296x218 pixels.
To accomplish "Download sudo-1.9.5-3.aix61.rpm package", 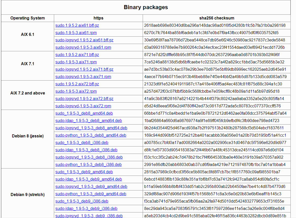I will click(76, 33).
